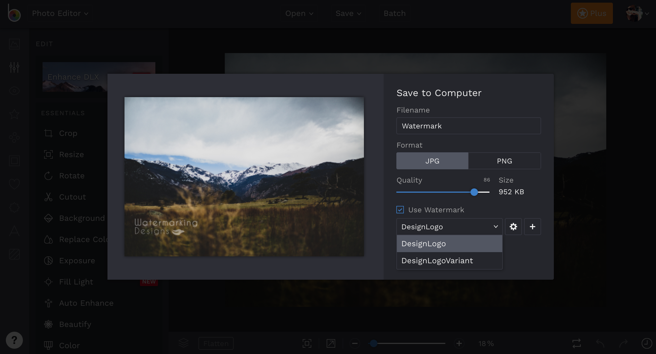This screenshot has width=656, height=354.
Task: Uncheck the Use Watermark checkbox
Action: tap(400, 210)
